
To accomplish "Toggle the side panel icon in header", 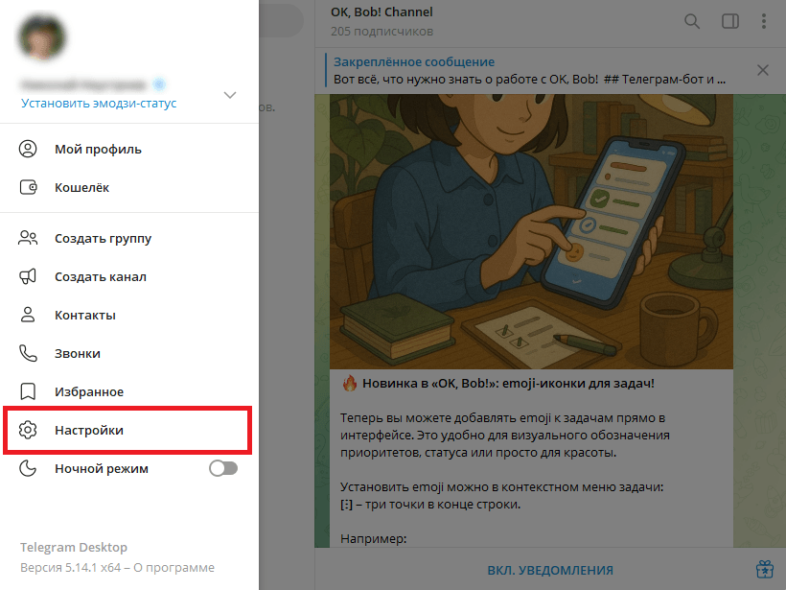I will click(x=729, y=21).
